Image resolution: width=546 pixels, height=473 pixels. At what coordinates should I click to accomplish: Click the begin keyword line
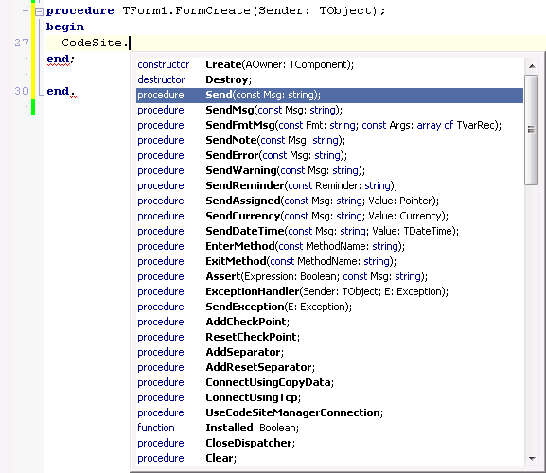(65, 26)
